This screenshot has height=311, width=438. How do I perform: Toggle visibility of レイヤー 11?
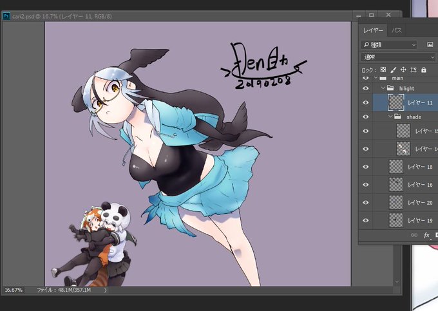[366, 102]
